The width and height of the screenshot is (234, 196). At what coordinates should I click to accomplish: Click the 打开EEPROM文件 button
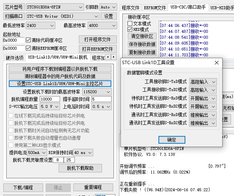[x=98, y=49]
